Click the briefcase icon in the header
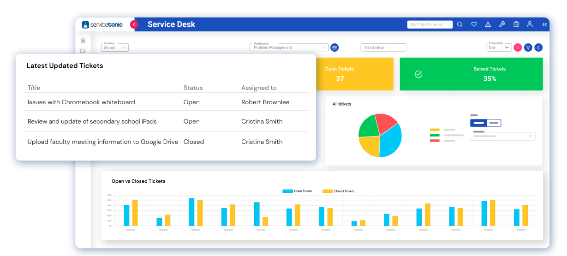Screen dimensions: 567x256 click(x=516, y=24)
